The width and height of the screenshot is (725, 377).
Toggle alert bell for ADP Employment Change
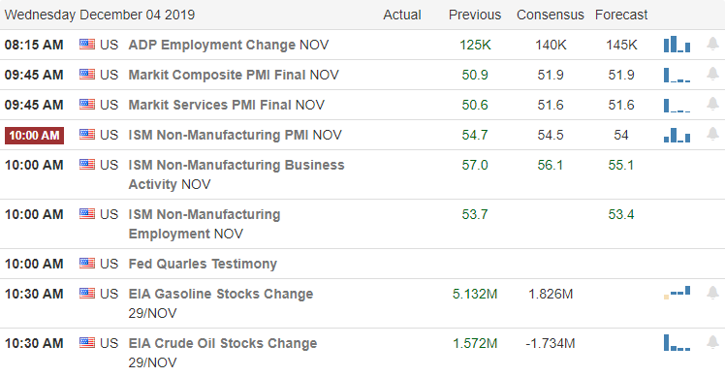pyautogui.click(x=713, y=44)
